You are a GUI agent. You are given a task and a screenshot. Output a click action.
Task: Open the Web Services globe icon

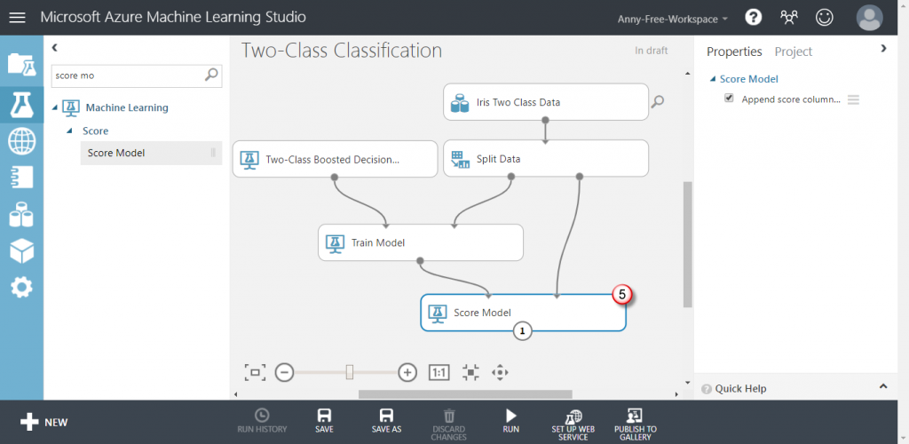(21, 141)
